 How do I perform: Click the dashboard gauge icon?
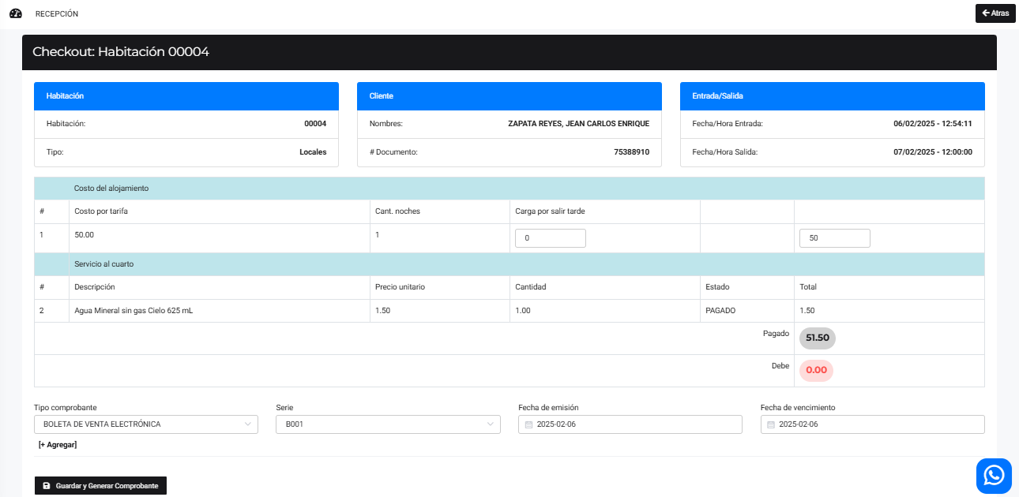point(16,13)
